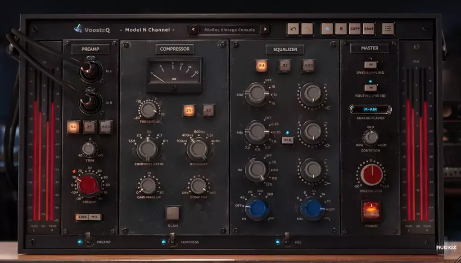This screenshot has width=461, height=263.
Task: Click the low-shelf Hz frequency knob
Action: (x=257, y=170)
